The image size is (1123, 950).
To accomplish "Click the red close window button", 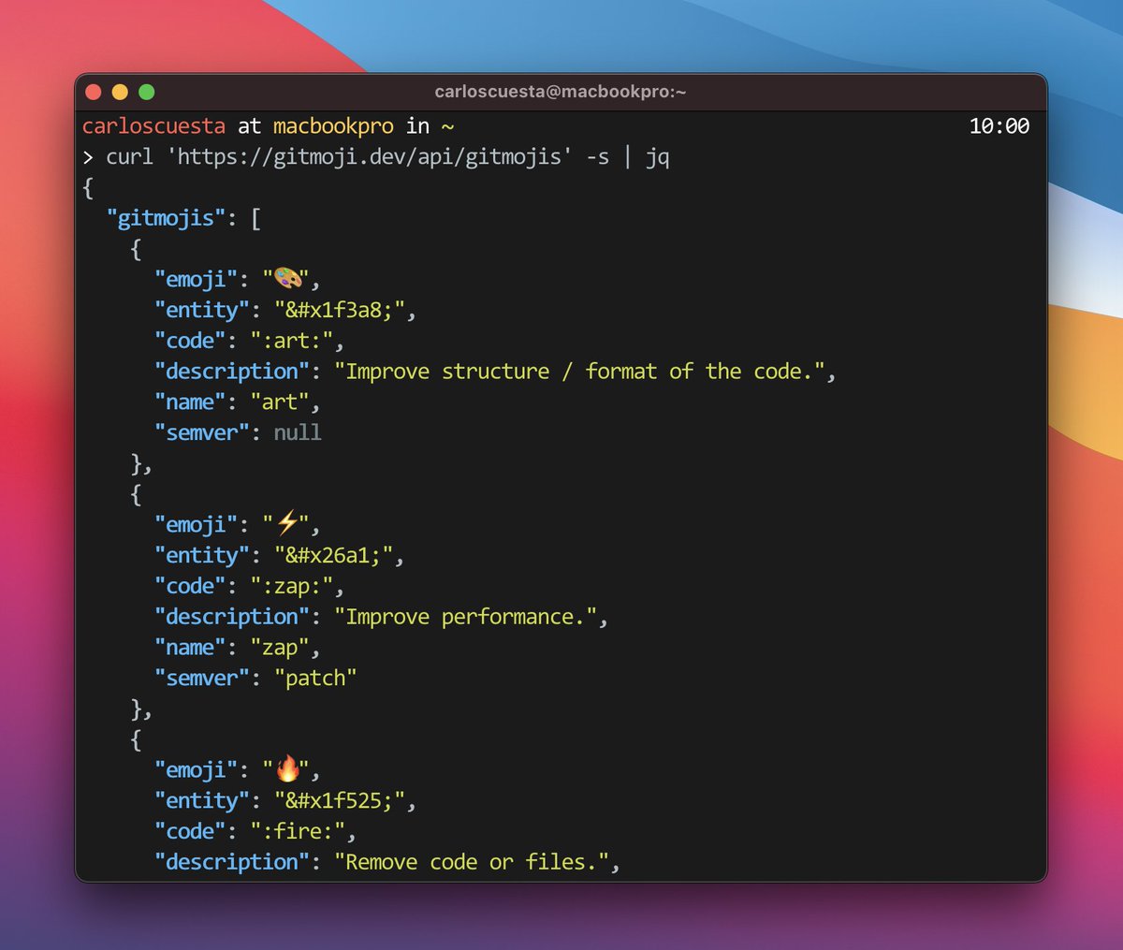I will [94, 92].
